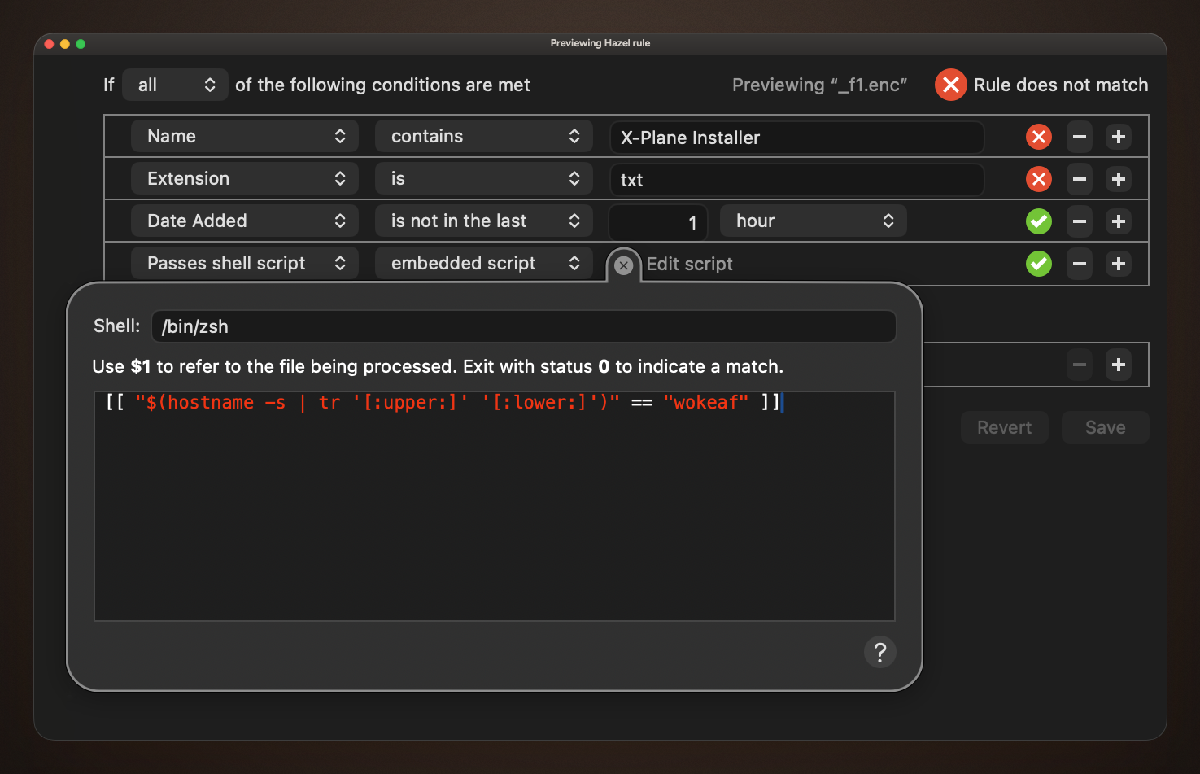Open the 'Passes shell script' attribute dropdown
The height and width of the screenshot is (774, 1200).
[244, 264]
